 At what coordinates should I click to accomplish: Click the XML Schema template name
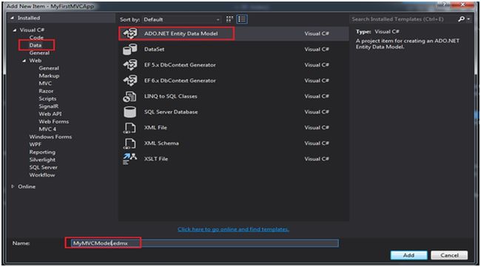tap(161, 143)
